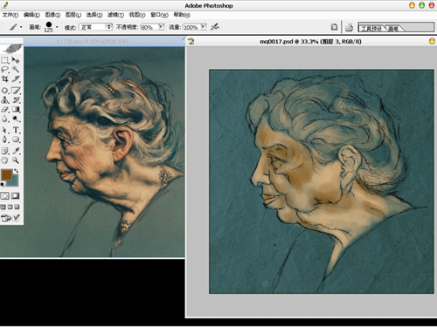This screenshot has height=327, width=437.
Task: Switch to 工具预设 tab in palette well
Action: (x=371, y=28)
